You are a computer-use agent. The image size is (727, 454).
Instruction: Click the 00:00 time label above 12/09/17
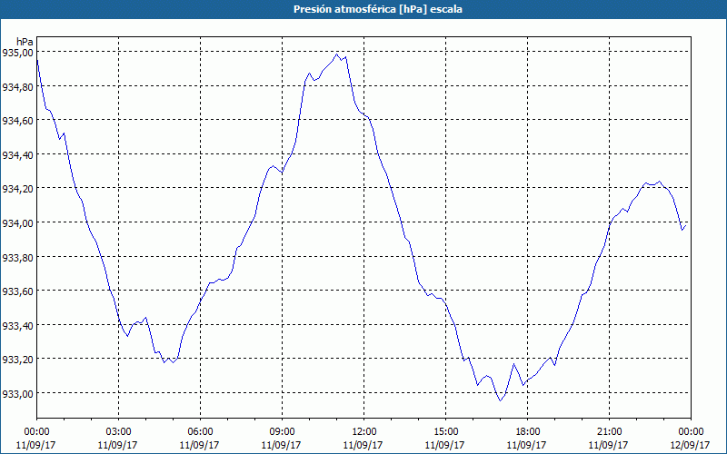(x=691, y=432)
